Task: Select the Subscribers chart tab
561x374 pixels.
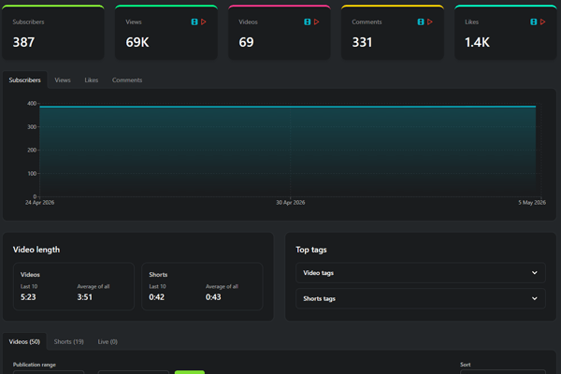Action: coord(24,79)
